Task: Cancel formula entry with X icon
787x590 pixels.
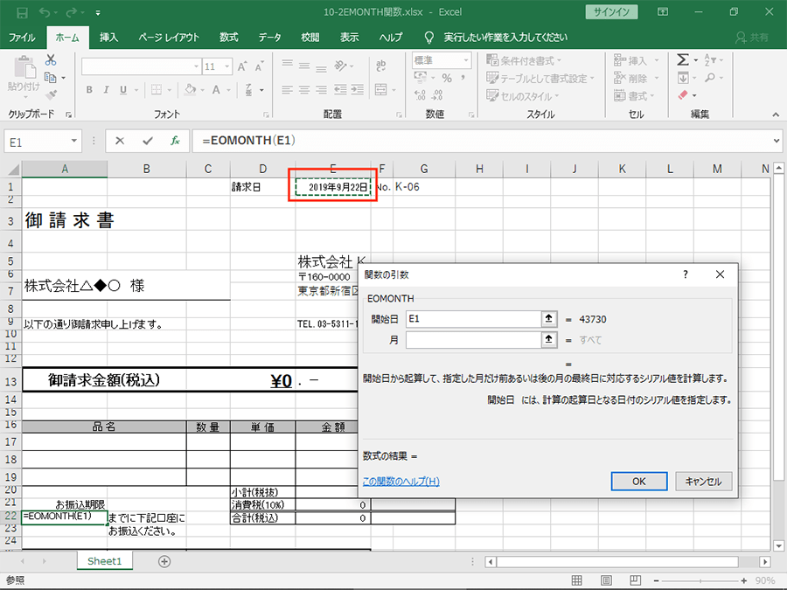Action: [x=120, y=141]
